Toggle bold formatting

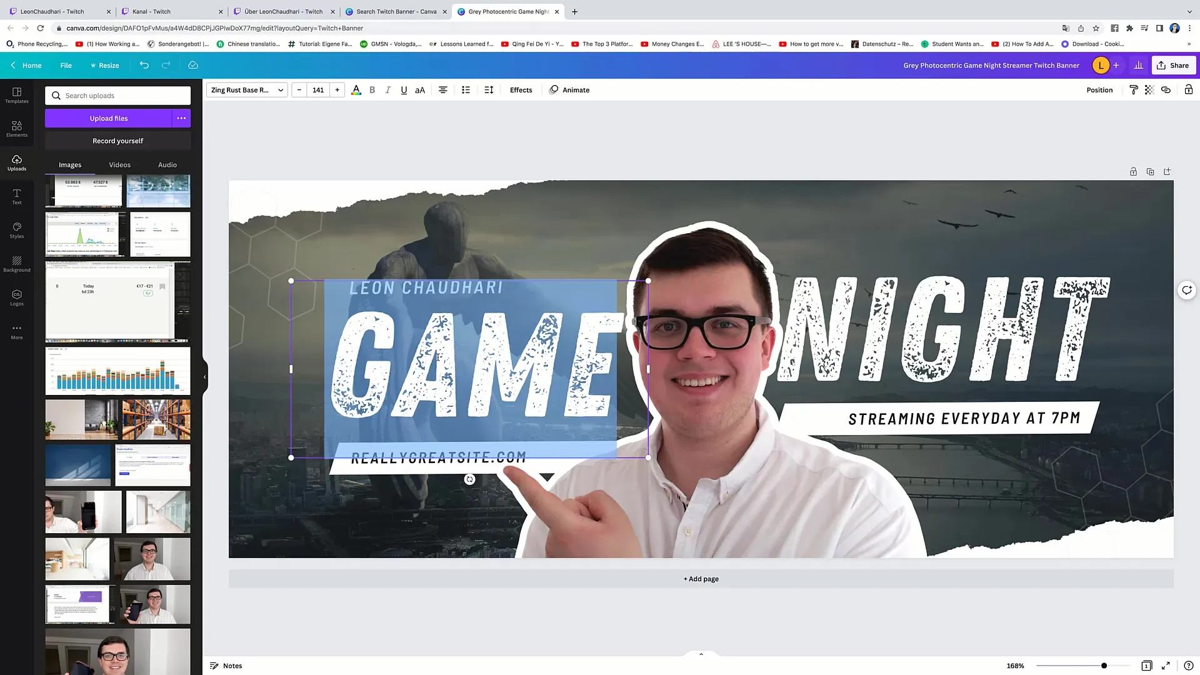click(x=372, y=90)
